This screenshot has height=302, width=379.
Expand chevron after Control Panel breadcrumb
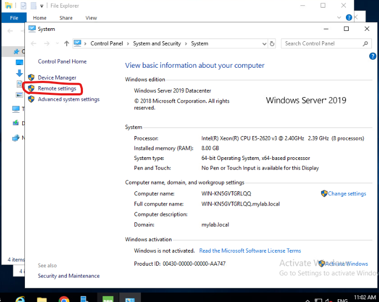pos(128,44)
